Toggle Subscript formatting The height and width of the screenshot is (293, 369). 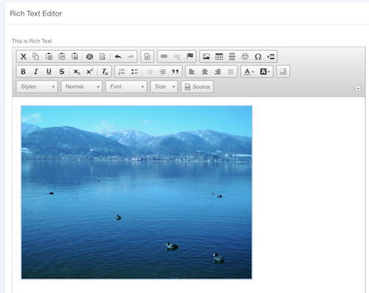pos(77,72)
